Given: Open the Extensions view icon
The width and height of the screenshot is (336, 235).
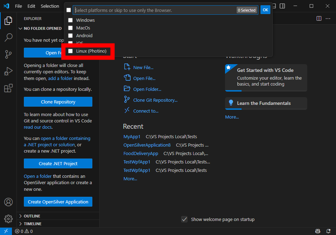Looking at the screenshot, I should [x=8, y=88].
